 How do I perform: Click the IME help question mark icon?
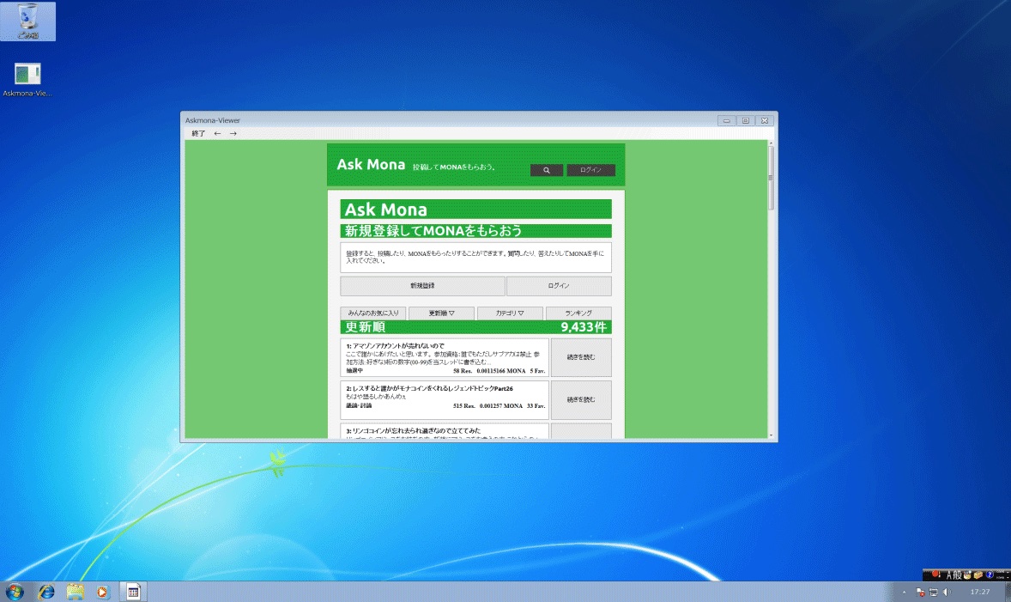click(x=989, y=574)
